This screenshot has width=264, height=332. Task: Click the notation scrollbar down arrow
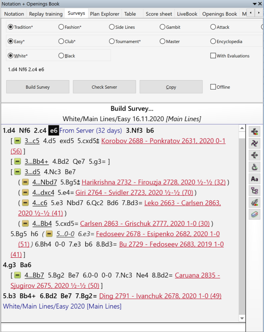[242, 318]
